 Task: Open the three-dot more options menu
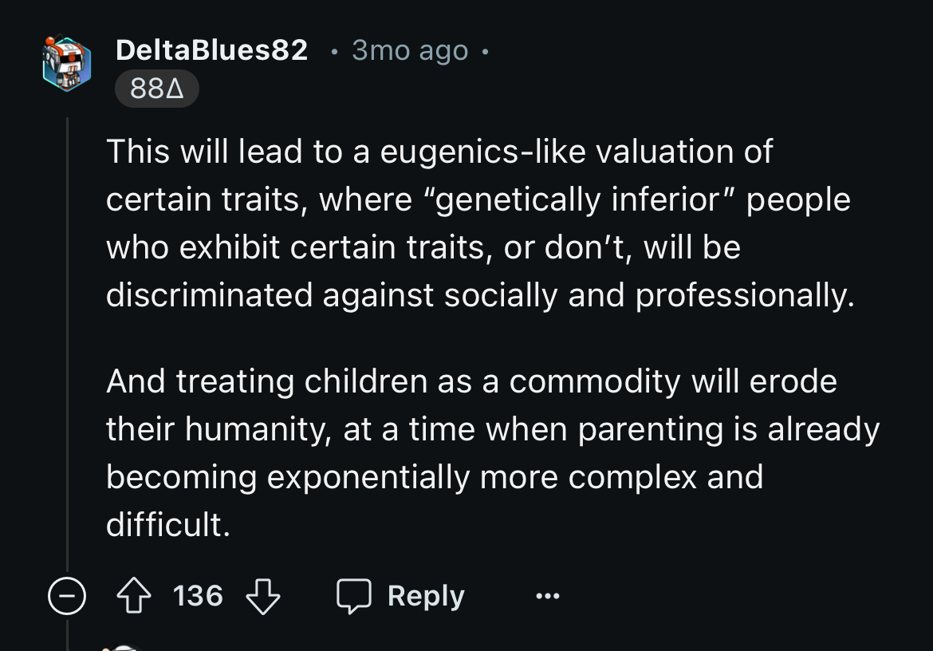tap(548, 596)
